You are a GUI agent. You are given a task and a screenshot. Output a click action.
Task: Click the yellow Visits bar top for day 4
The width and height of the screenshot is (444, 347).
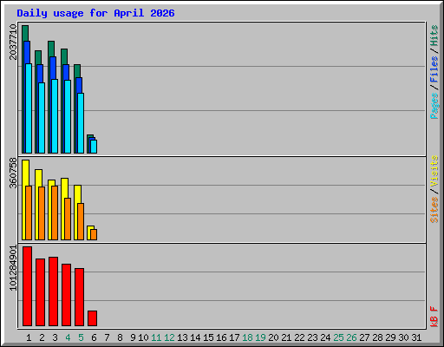[x=64, y=188]
